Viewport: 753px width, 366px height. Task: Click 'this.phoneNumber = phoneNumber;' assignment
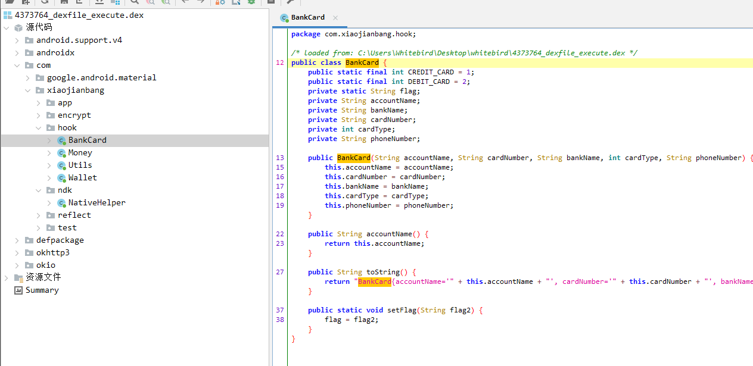click(389, 205)
